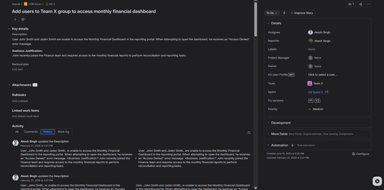This screenshot has width=384, height=190.
Task: Click the scrollbar down arrow
Action: click(x=256, y=188)
